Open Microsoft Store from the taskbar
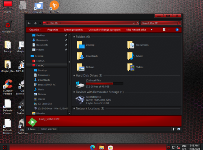 point(110,147)
